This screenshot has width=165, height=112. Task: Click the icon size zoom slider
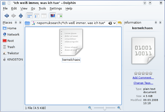pyautogui.click(x=105, y=108)
